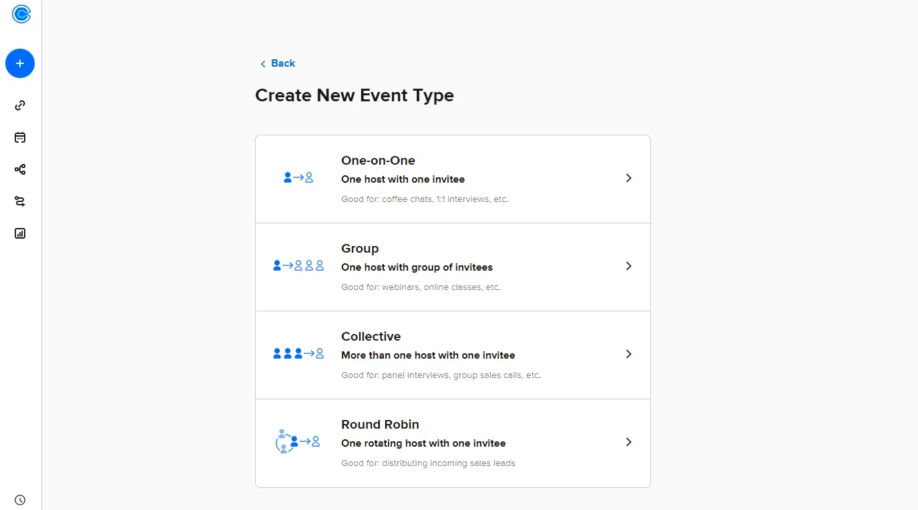This screenshot has width=918, height=510.
Task: Click the Group host-to-invitees icon
Action: [298, 265]
